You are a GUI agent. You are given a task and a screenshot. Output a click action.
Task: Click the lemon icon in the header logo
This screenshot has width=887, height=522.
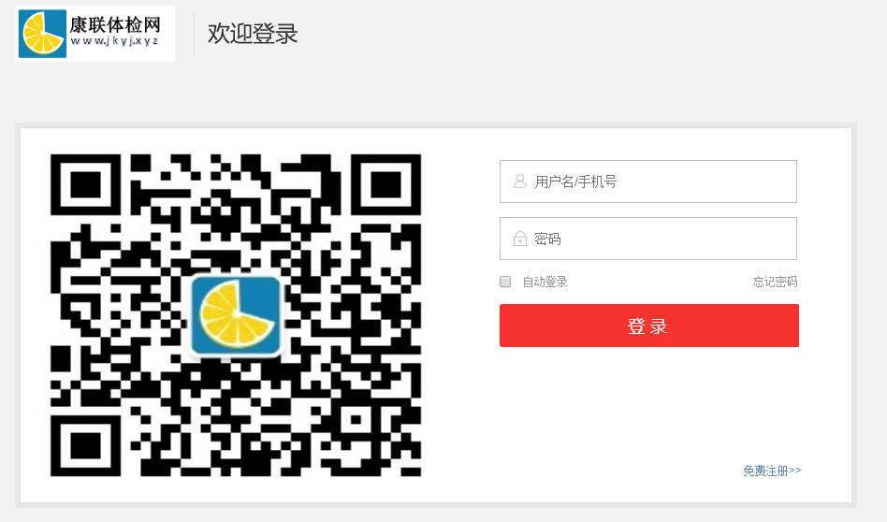42,34
